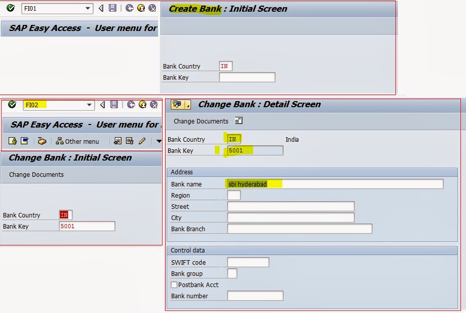
Task: Click the Save icon on the FI02 toolbar
Action: pos(114,105)
